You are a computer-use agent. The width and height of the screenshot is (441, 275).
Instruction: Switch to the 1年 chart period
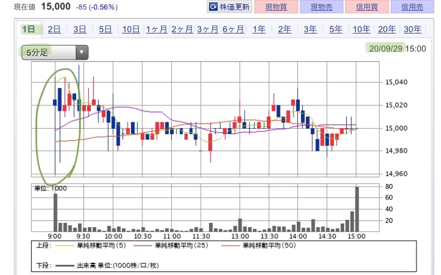point(259,29)
